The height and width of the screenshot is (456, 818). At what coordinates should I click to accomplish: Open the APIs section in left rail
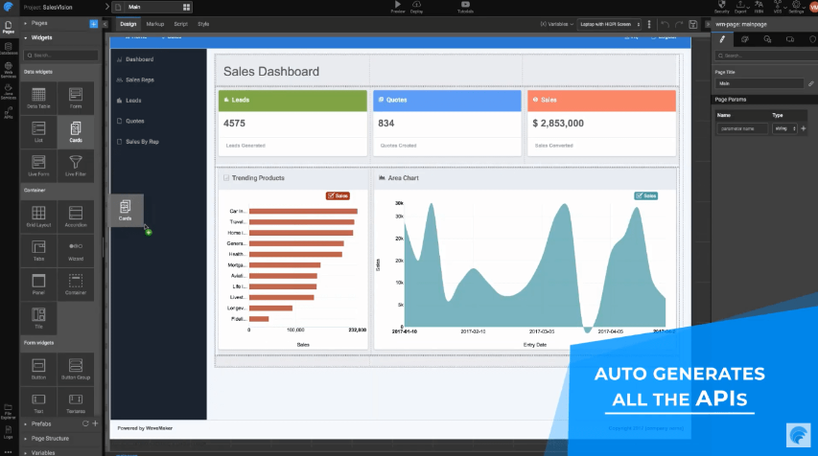[8, 113]
